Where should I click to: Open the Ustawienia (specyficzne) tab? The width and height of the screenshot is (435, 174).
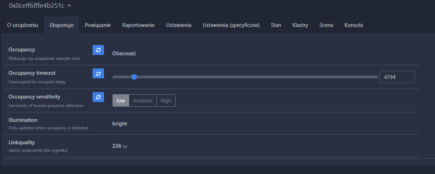pyautogui.click(x=231, y=25)
